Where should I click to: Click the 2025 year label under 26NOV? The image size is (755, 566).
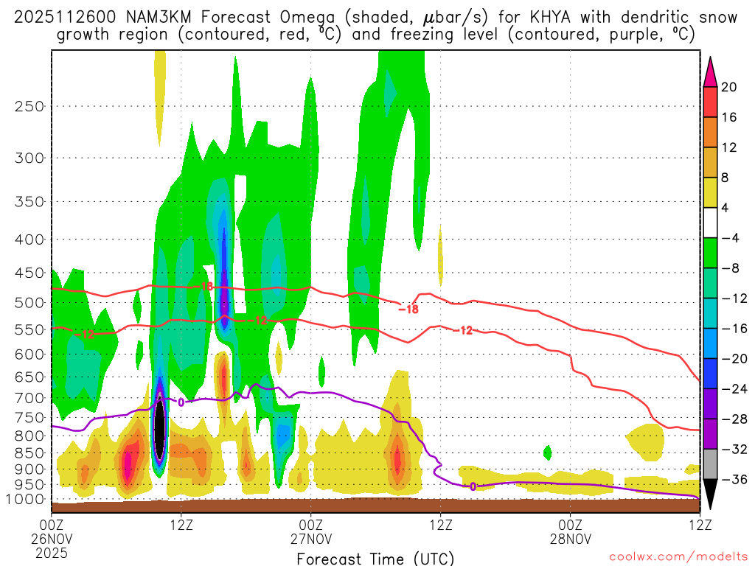pos(51,553)
